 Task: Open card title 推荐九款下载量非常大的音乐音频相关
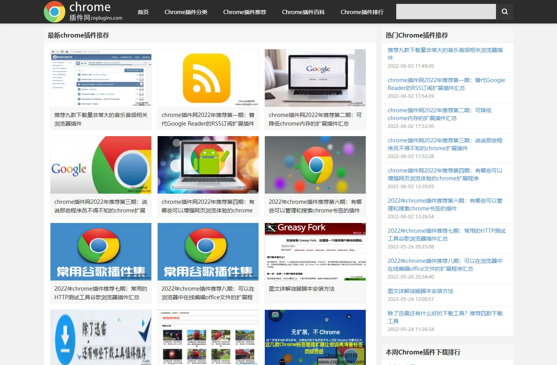pos(101,119)
